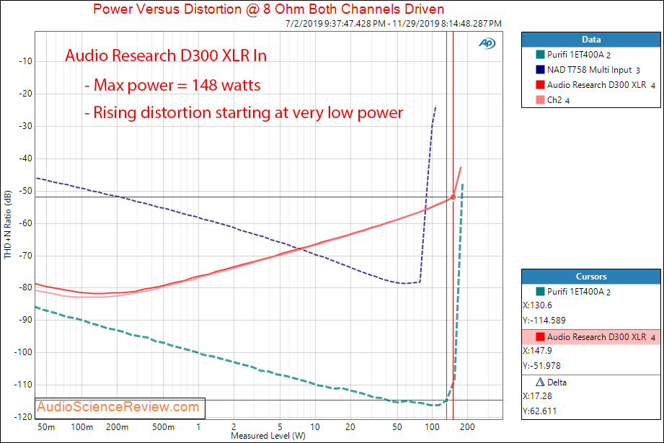The height and width of the screenshot is (443, 664).
Task: Click the navy NAD T758 swatch in Data legend
Action: point(540,69)
